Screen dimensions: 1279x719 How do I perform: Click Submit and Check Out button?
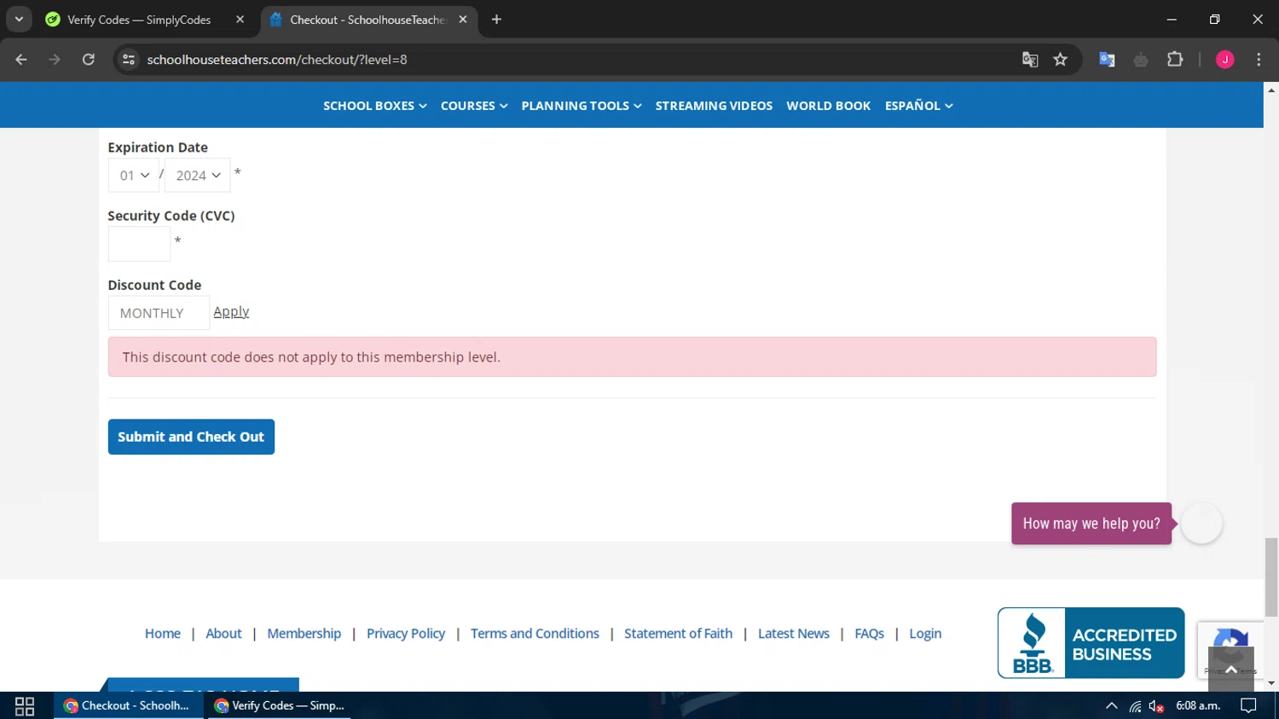(x=191, y=437)
